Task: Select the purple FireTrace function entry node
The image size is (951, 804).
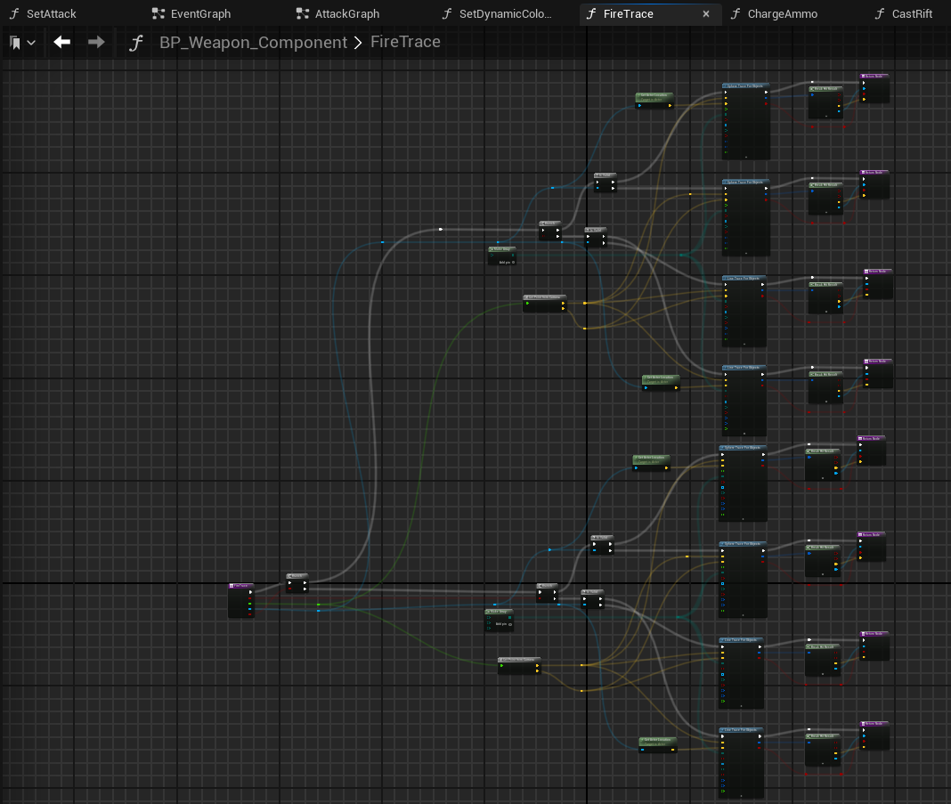Action: (240, 586)
